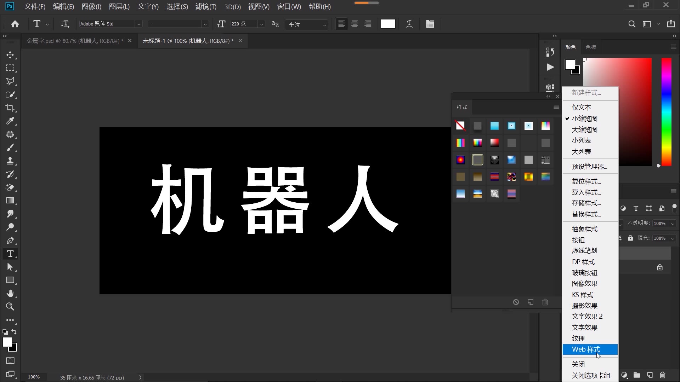The image size is (680, 382).
Task: Toggle center text alignment
Action: (355, 24)
